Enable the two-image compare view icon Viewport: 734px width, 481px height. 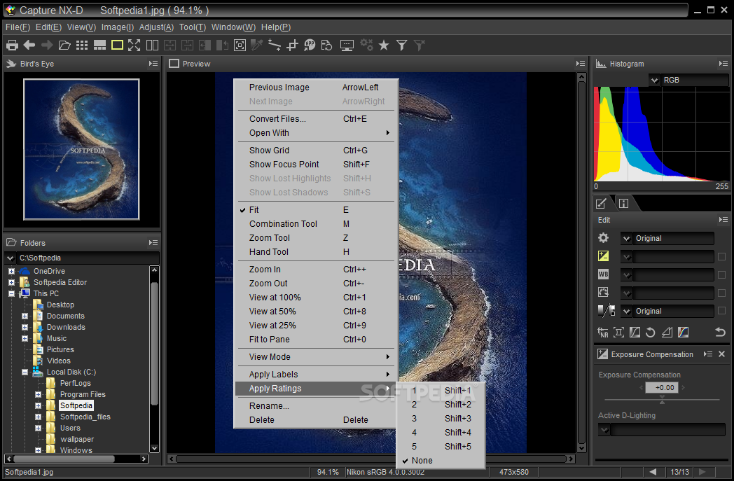pyautogui.click(x=152, y=45)
